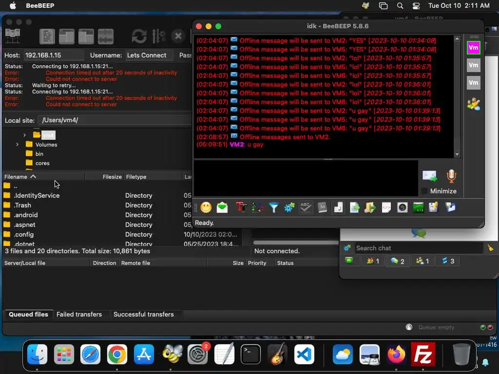Click the code snippet </> icon
The height and width of the screenshot is (374, 499).
pyautogui.click(x=386, y=207)
